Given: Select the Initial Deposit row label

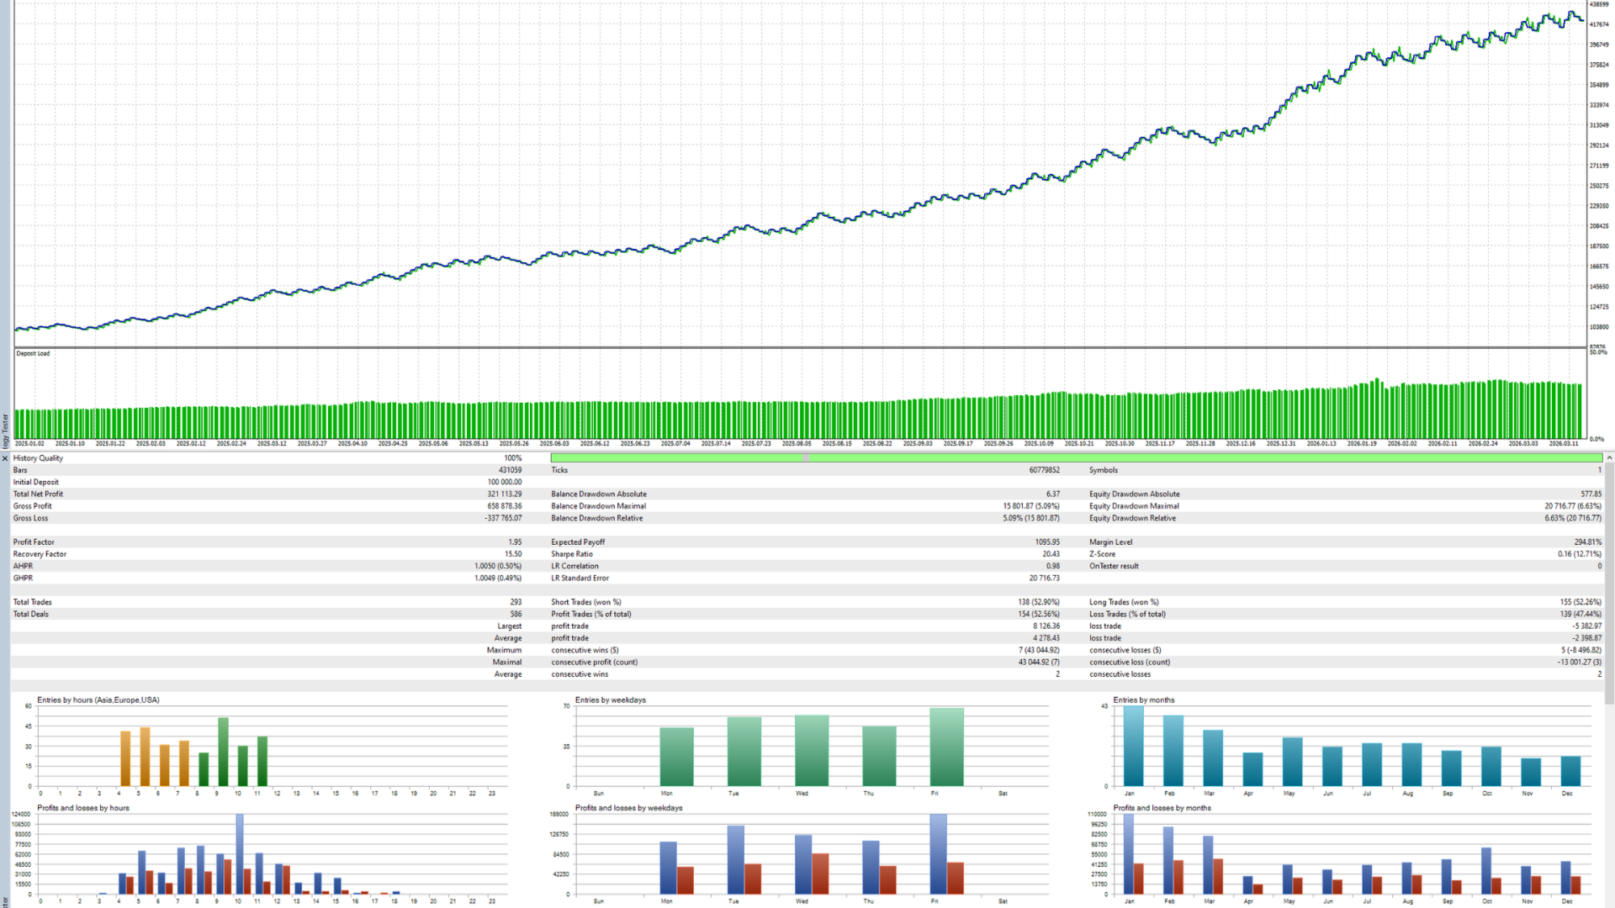Looking at the screenshot, I should click(36, 483).
